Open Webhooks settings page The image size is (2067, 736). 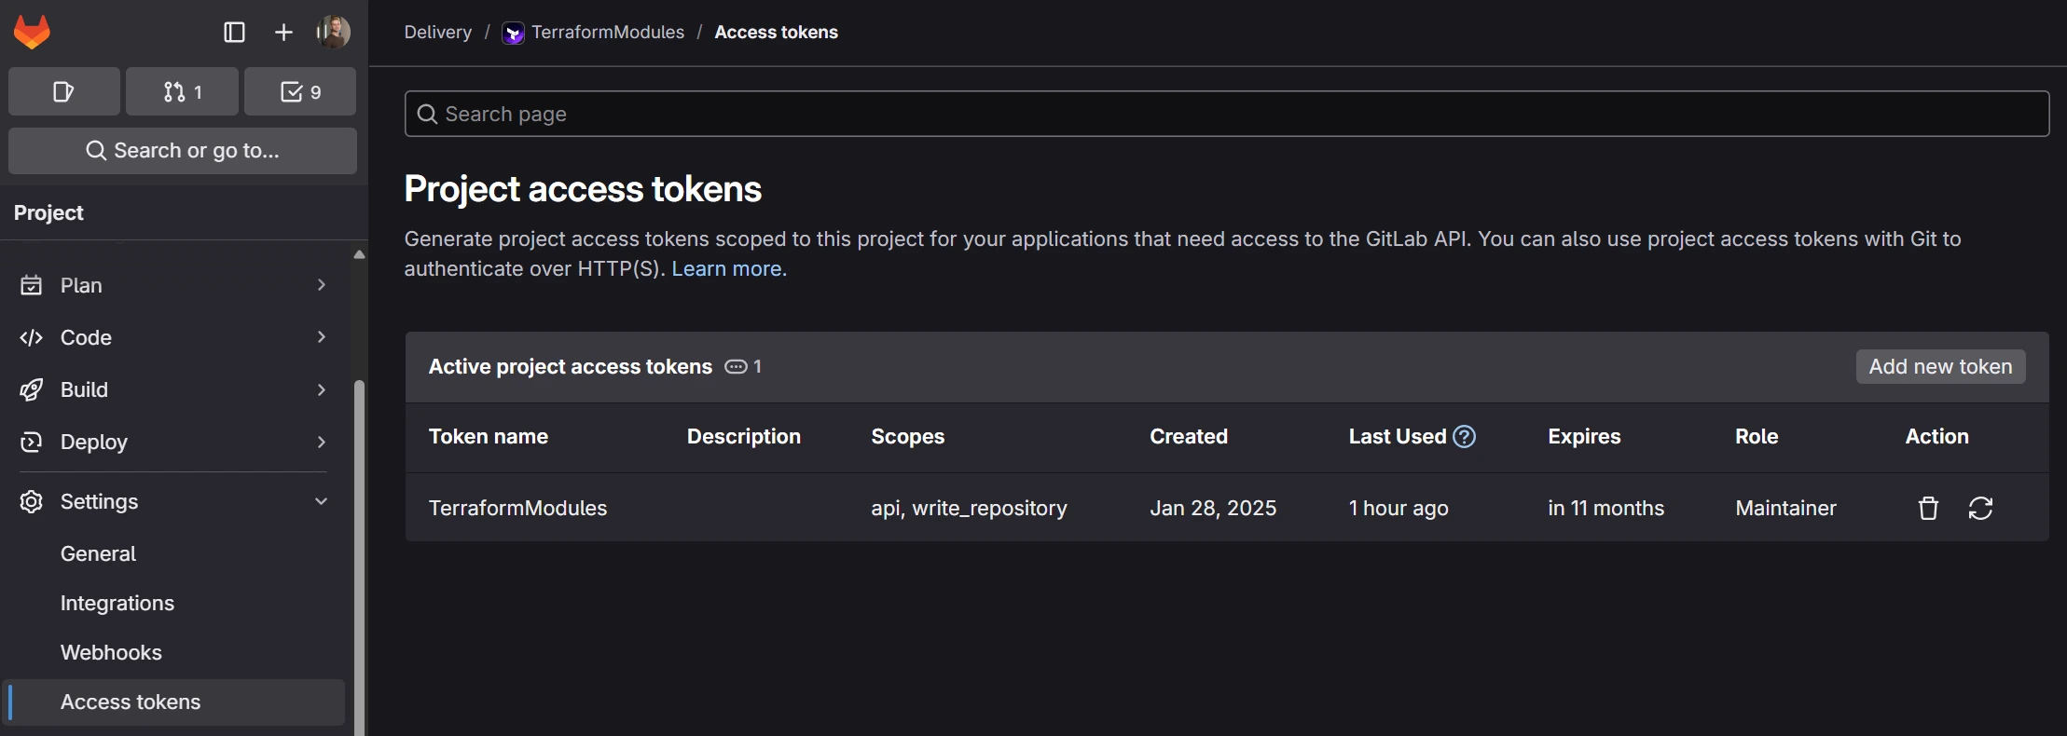(x=111, y=652)
